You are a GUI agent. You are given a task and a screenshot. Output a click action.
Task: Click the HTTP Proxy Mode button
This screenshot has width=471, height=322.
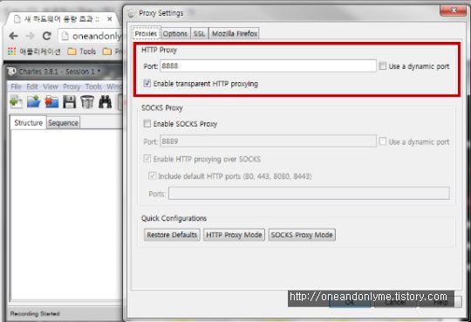click(x=234, y=235)
